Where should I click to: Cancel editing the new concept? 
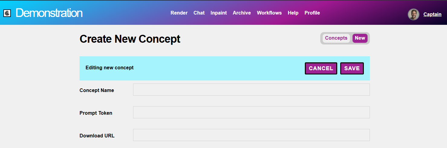coord(321,68)
